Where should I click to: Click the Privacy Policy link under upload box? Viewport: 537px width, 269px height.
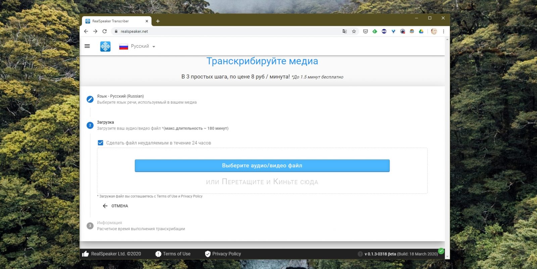pos(192,196)
